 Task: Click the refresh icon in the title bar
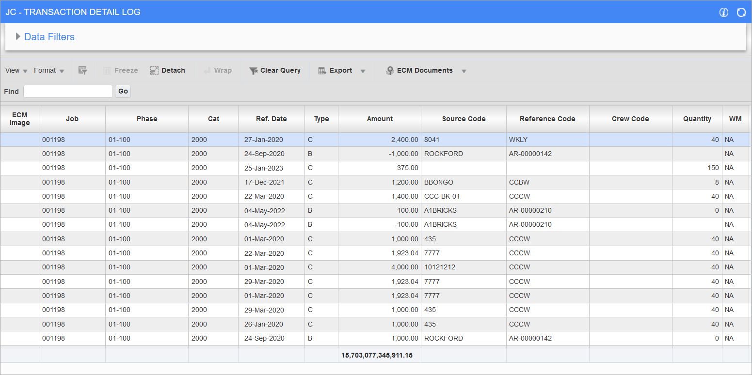[x=741, y=13]
